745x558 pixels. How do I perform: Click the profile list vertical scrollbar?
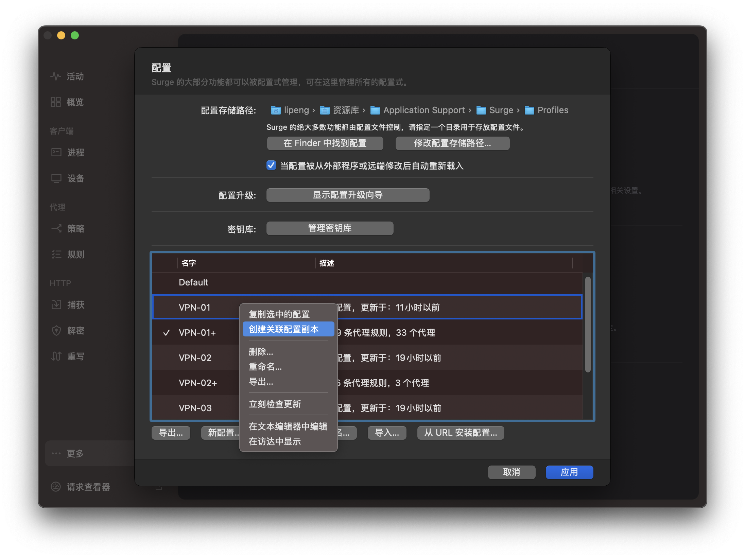tap(588, 325)
